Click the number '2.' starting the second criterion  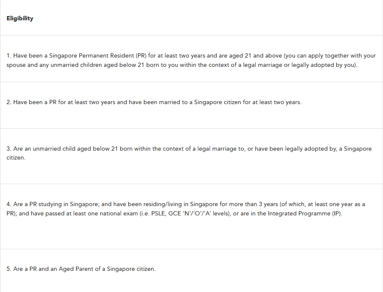9,102
